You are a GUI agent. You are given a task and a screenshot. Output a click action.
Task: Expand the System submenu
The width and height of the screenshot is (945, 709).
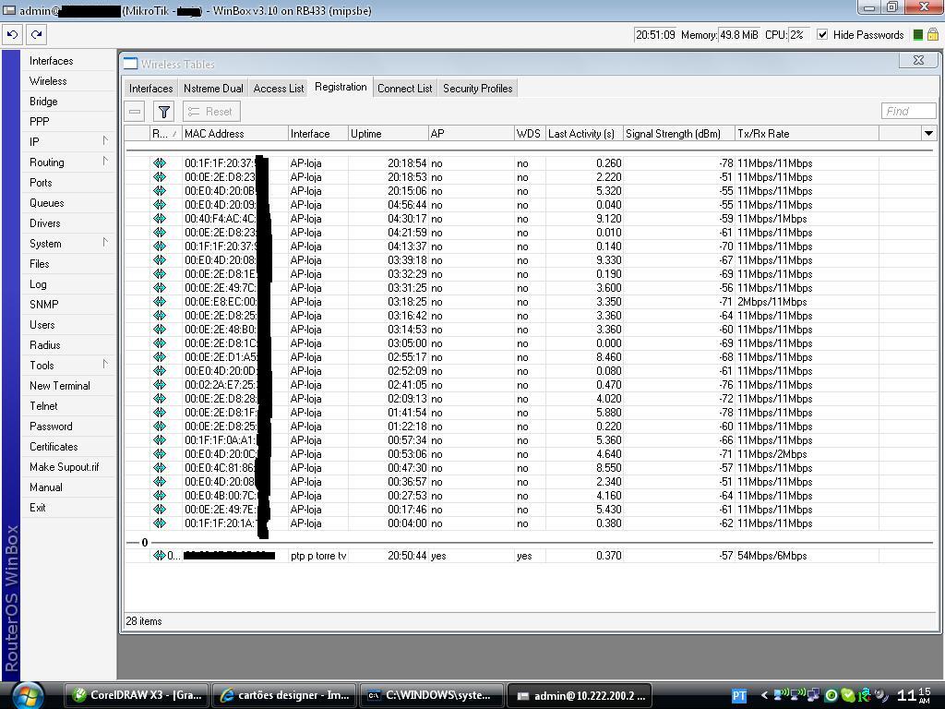pyautogui.click(x=105, y=243)
